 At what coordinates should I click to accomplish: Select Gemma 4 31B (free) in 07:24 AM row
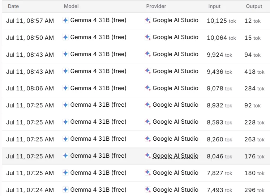click(98, 189)
